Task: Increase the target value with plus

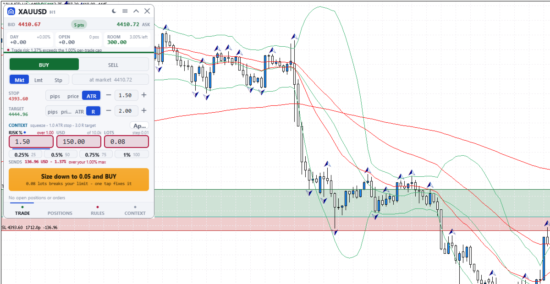Action: tap(143, 111)
